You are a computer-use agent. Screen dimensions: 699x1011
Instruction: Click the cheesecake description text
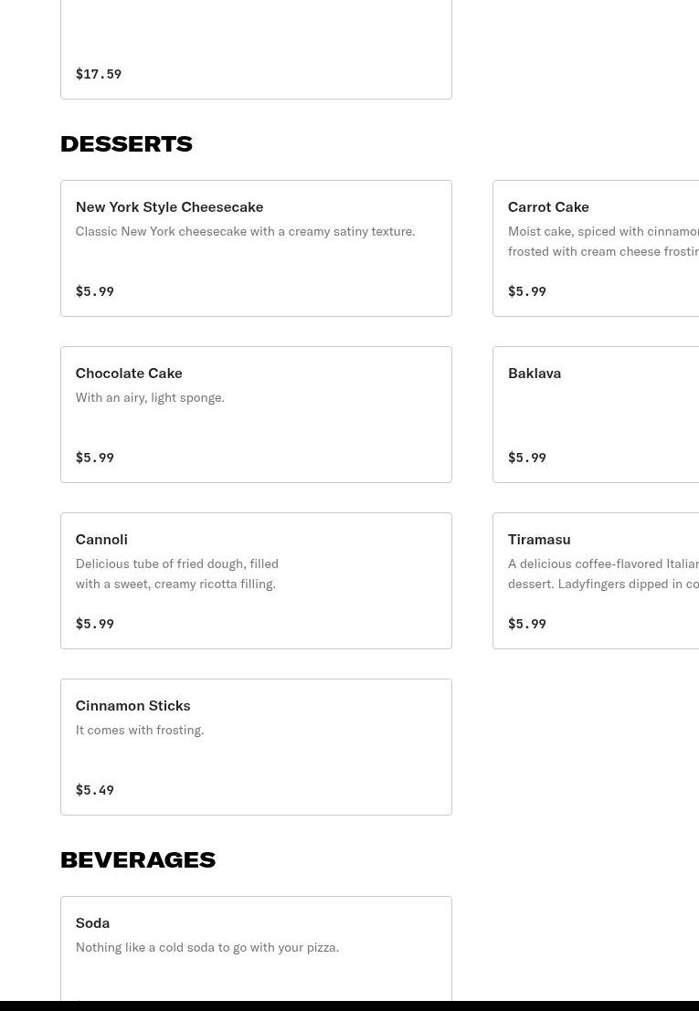click(245, 231)
